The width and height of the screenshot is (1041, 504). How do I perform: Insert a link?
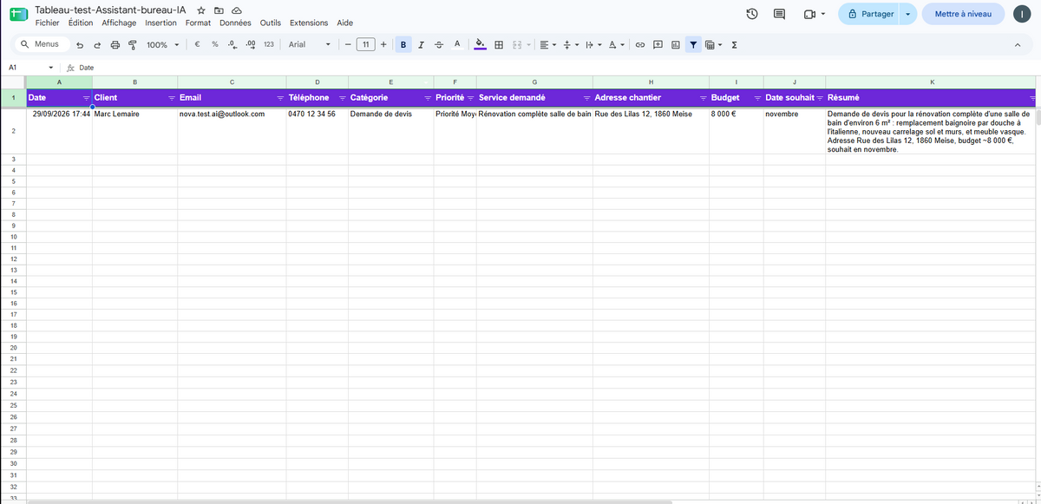(640, 44)
